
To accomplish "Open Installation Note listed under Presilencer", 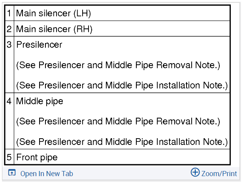I will [122, 85].
